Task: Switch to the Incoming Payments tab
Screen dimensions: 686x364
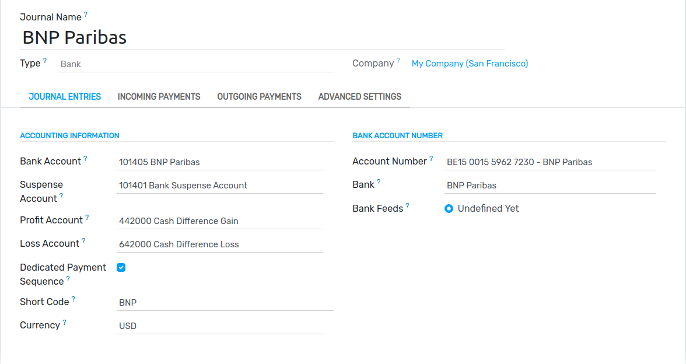Action: tap(159, 97)
